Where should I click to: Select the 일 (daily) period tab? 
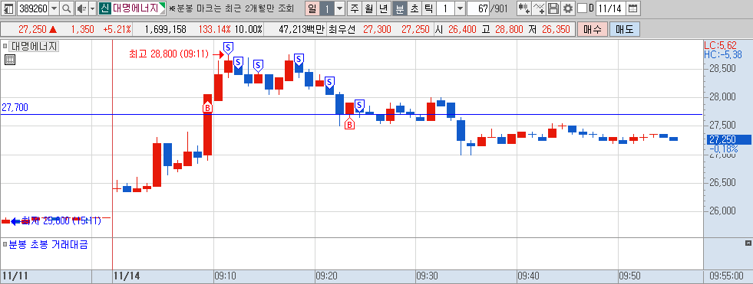[312, 8]
